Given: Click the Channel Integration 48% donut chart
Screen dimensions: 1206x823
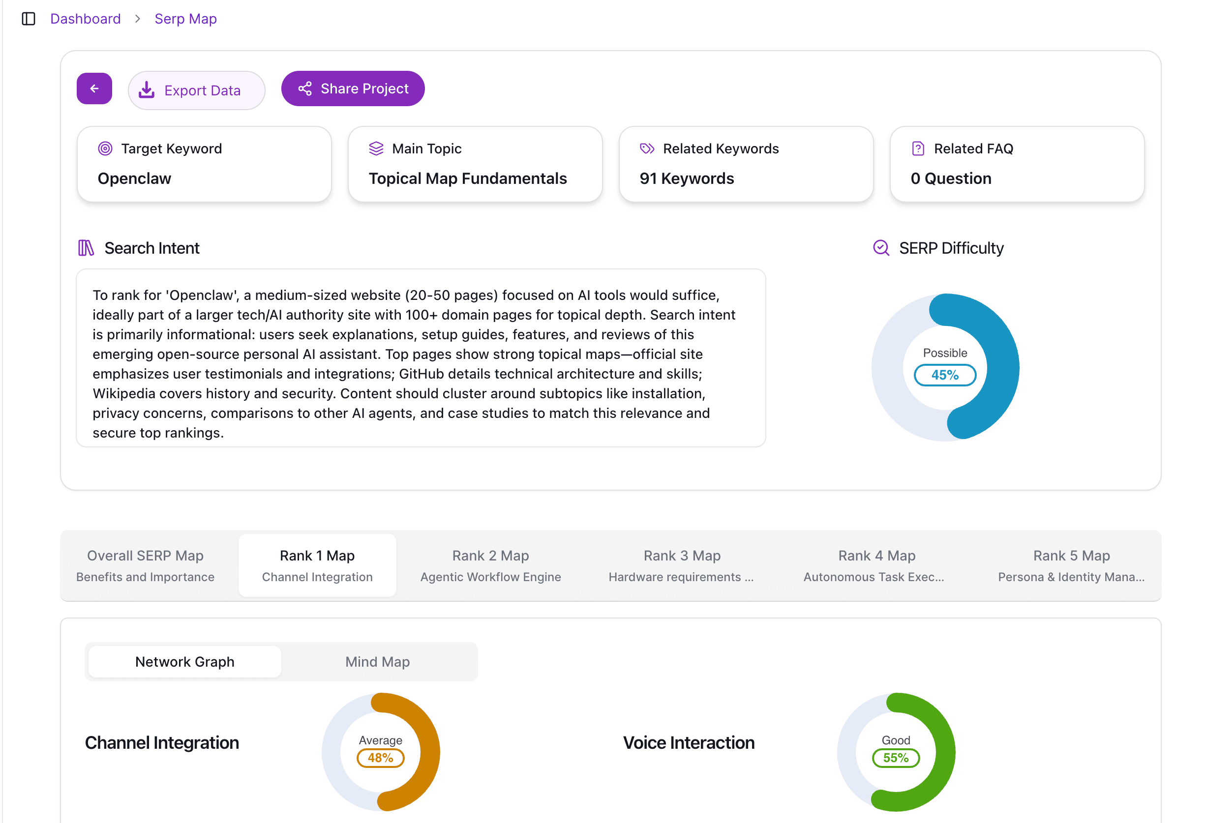Looking at the screenshot, I should pyautogui.click(x=381, y=751).
